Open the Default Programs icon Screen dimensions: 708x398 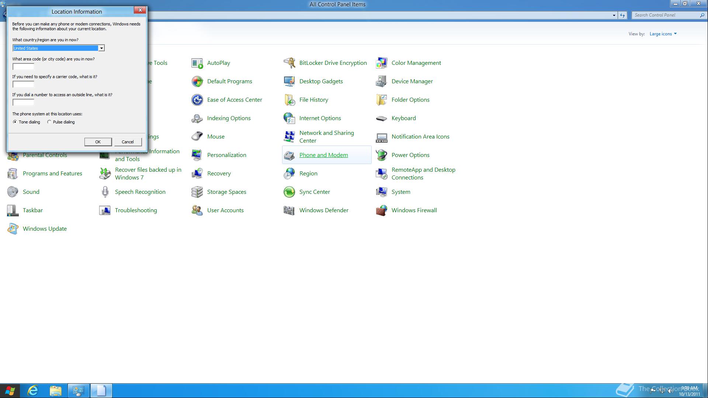click(197, 81)
